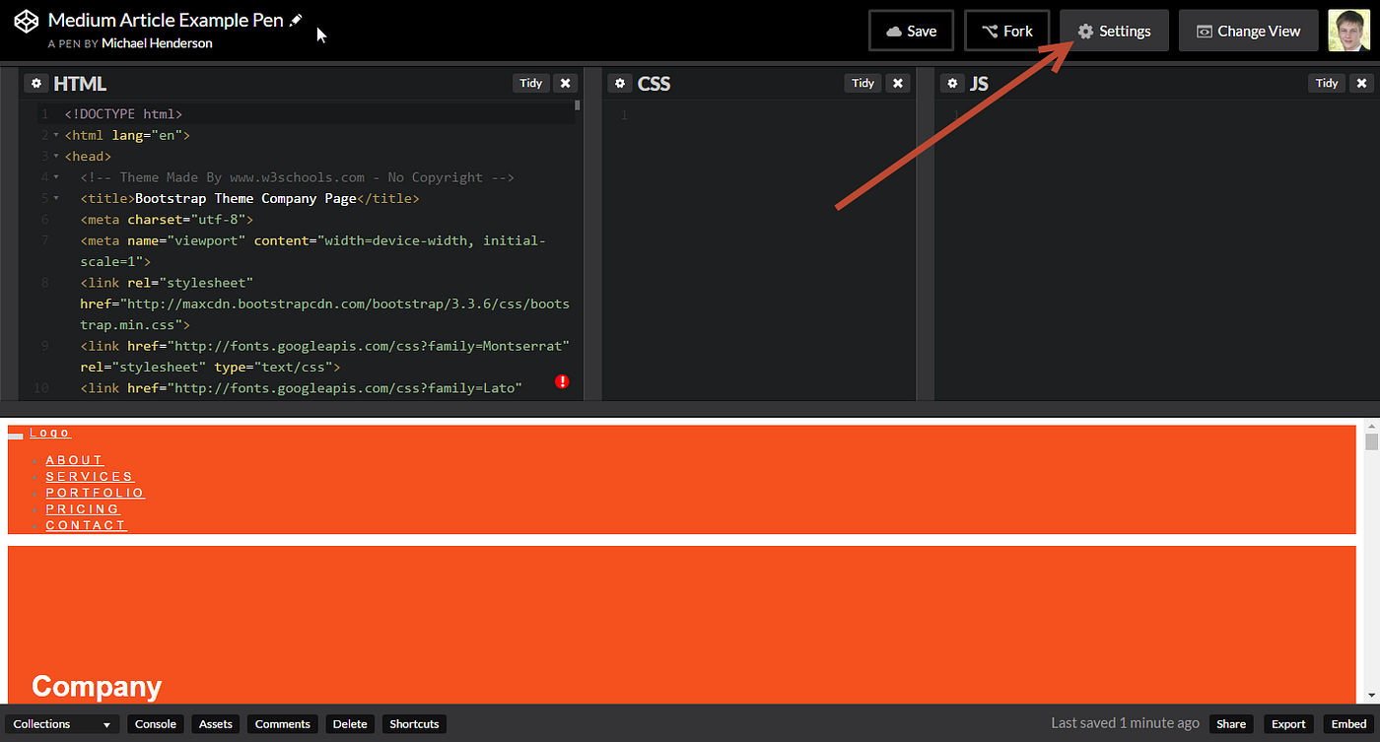Follow the SERVICES link in the preview

tap(89, 476)
